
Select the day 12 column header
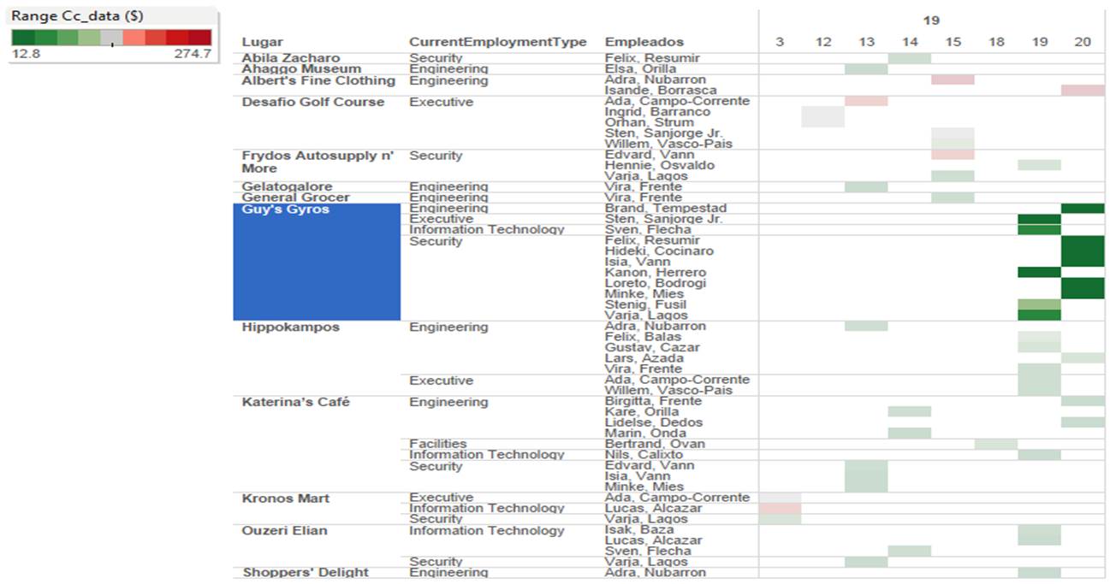pyautogui.click(x=823, y=42)
